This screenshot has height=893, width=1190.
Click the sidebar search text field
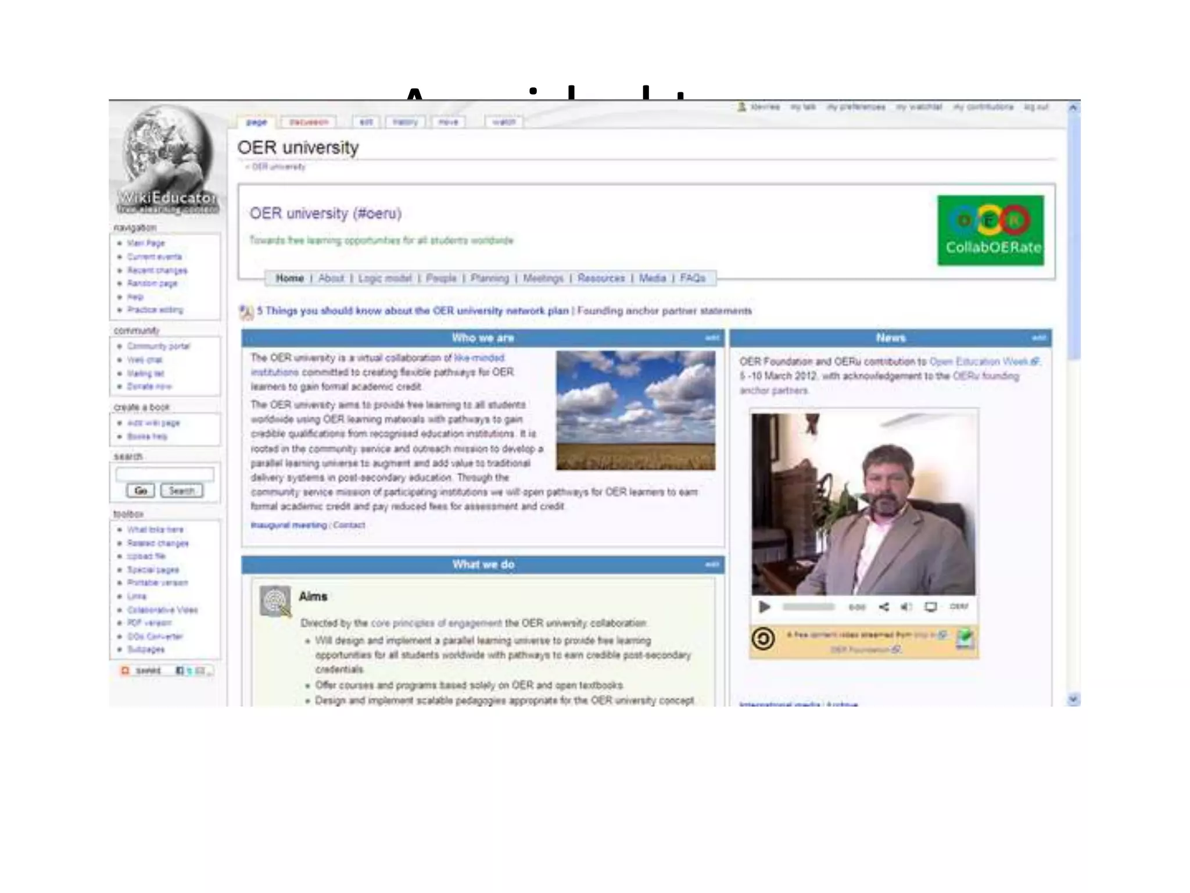click(x=164, y=474)
